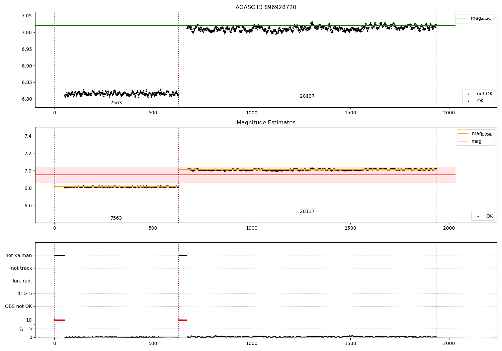The height and width of the screenshot is (351, 502).
Task: Click the red 'mag' legend entry in middle plot
Action: 470,141
